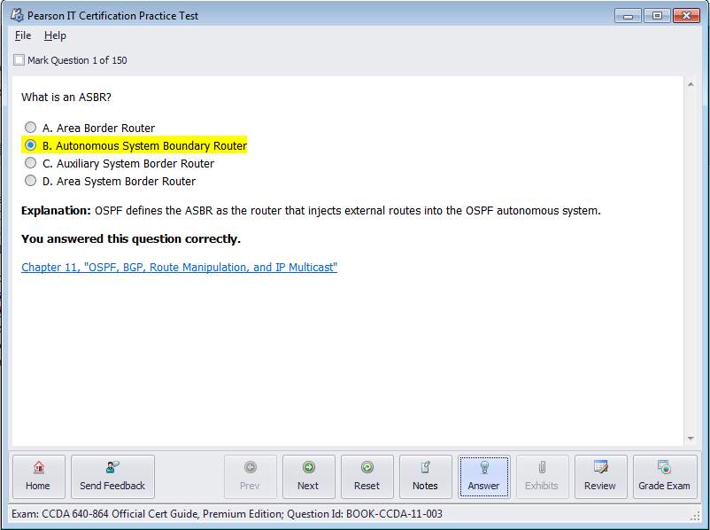
Task: Click the 'You answered this question correctly.' message
Action: (131, 239)
